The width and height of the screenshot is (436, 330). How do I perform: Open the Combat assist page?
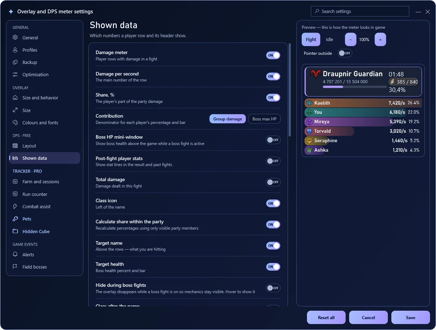coord(45,206)
